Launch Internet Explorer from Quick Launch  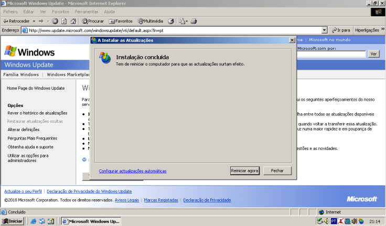coord(33,221)
